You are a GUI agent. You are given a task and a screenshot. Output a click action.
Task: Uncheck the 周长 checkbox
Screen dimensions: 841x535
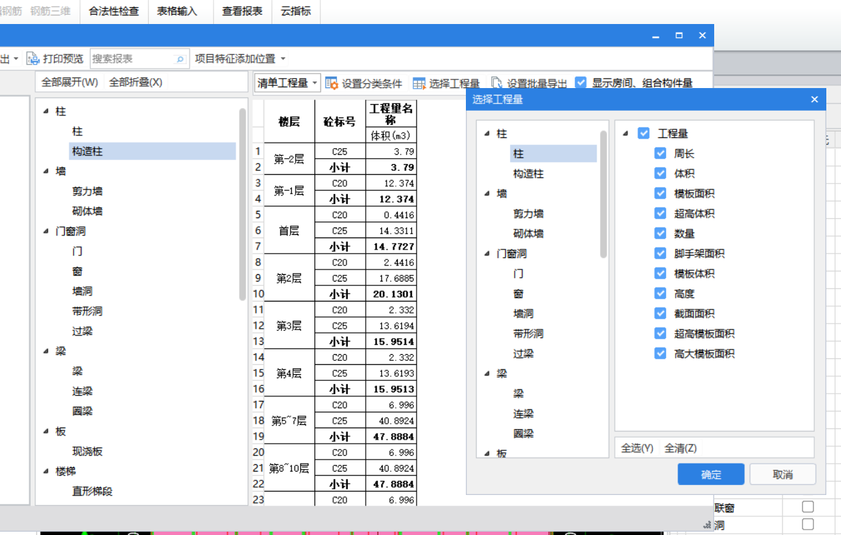click(661, 153)
